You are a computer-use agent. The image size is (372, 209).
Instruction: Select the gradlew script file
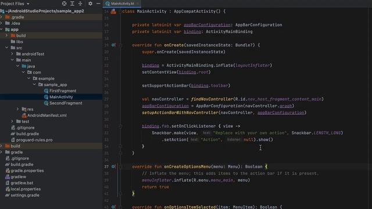(x=18, y=176)
